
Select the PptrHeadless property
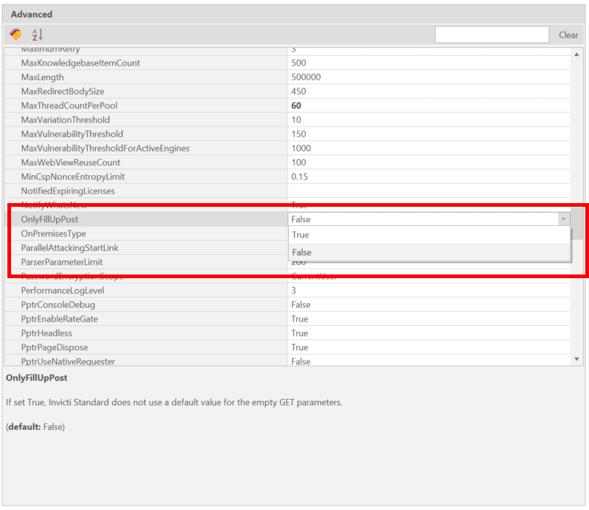coord(46,333)
